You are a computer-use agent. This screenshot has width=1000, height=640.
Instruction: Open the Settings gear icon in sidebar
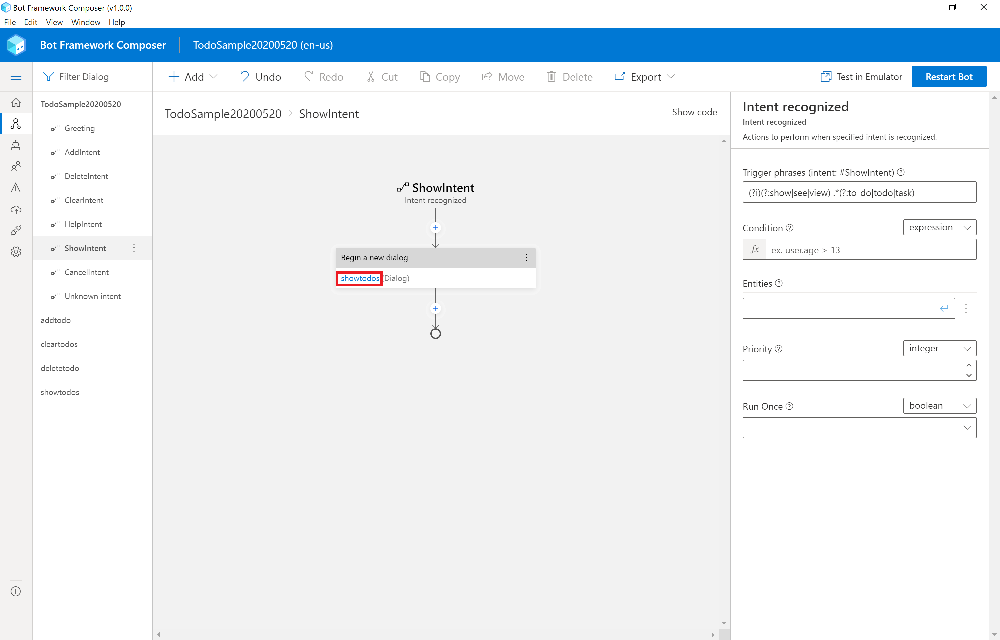coord(16,251)
